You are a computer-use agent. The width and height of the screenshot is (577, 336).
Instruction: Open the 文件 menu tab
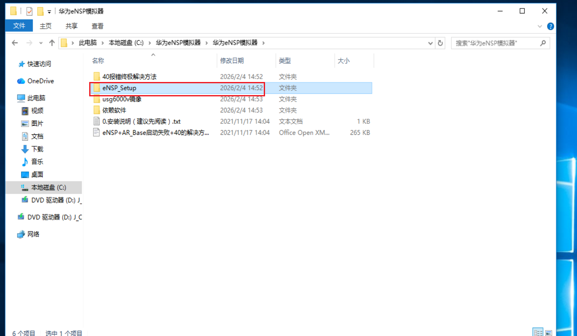(x=19, y=26)
